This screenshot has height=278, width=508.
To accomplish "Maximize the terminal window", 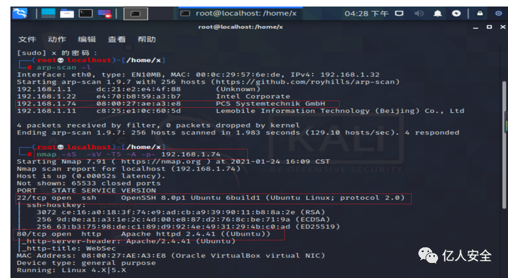I will [x=489, y=27].
